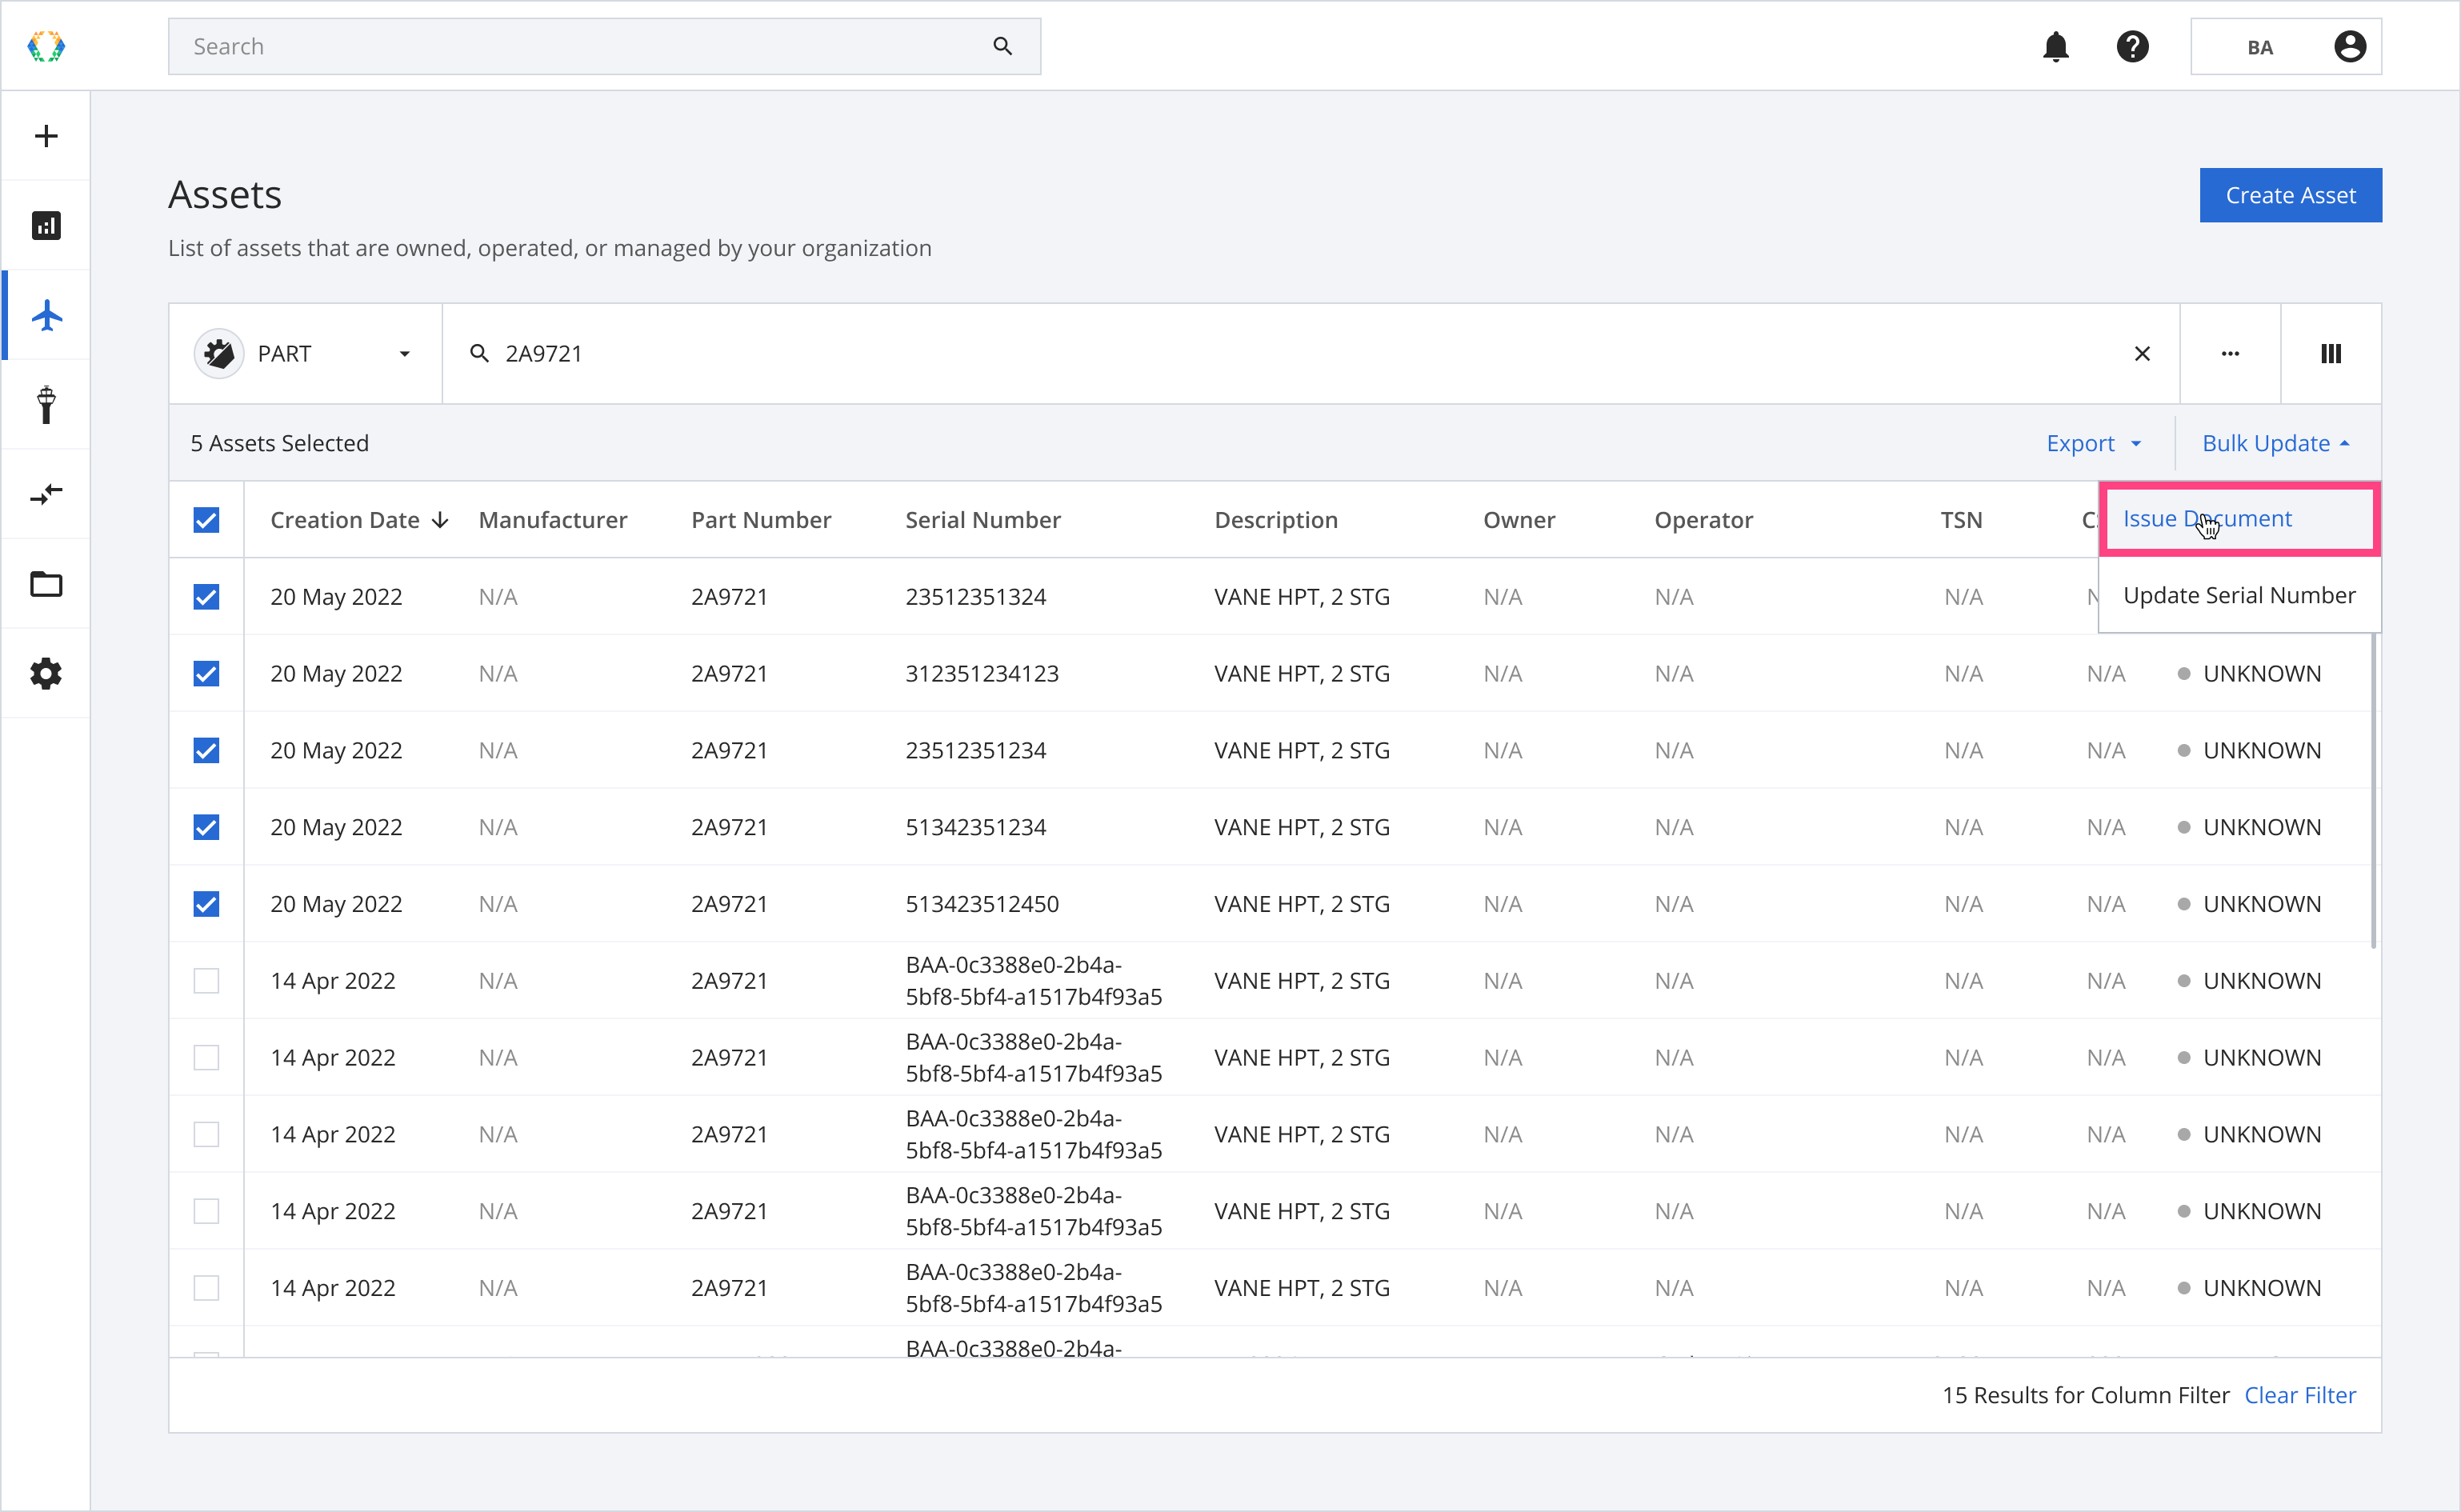The height and width of the screenshot is (1512, 2461).
Task: Check the third 14 Apr 2022 row checkbox
Action: [x=206, y=1134]
